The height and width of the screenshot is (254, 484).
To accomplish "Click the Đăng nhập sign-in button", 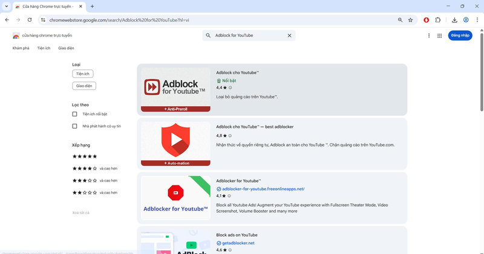I will tap(460, 36).
